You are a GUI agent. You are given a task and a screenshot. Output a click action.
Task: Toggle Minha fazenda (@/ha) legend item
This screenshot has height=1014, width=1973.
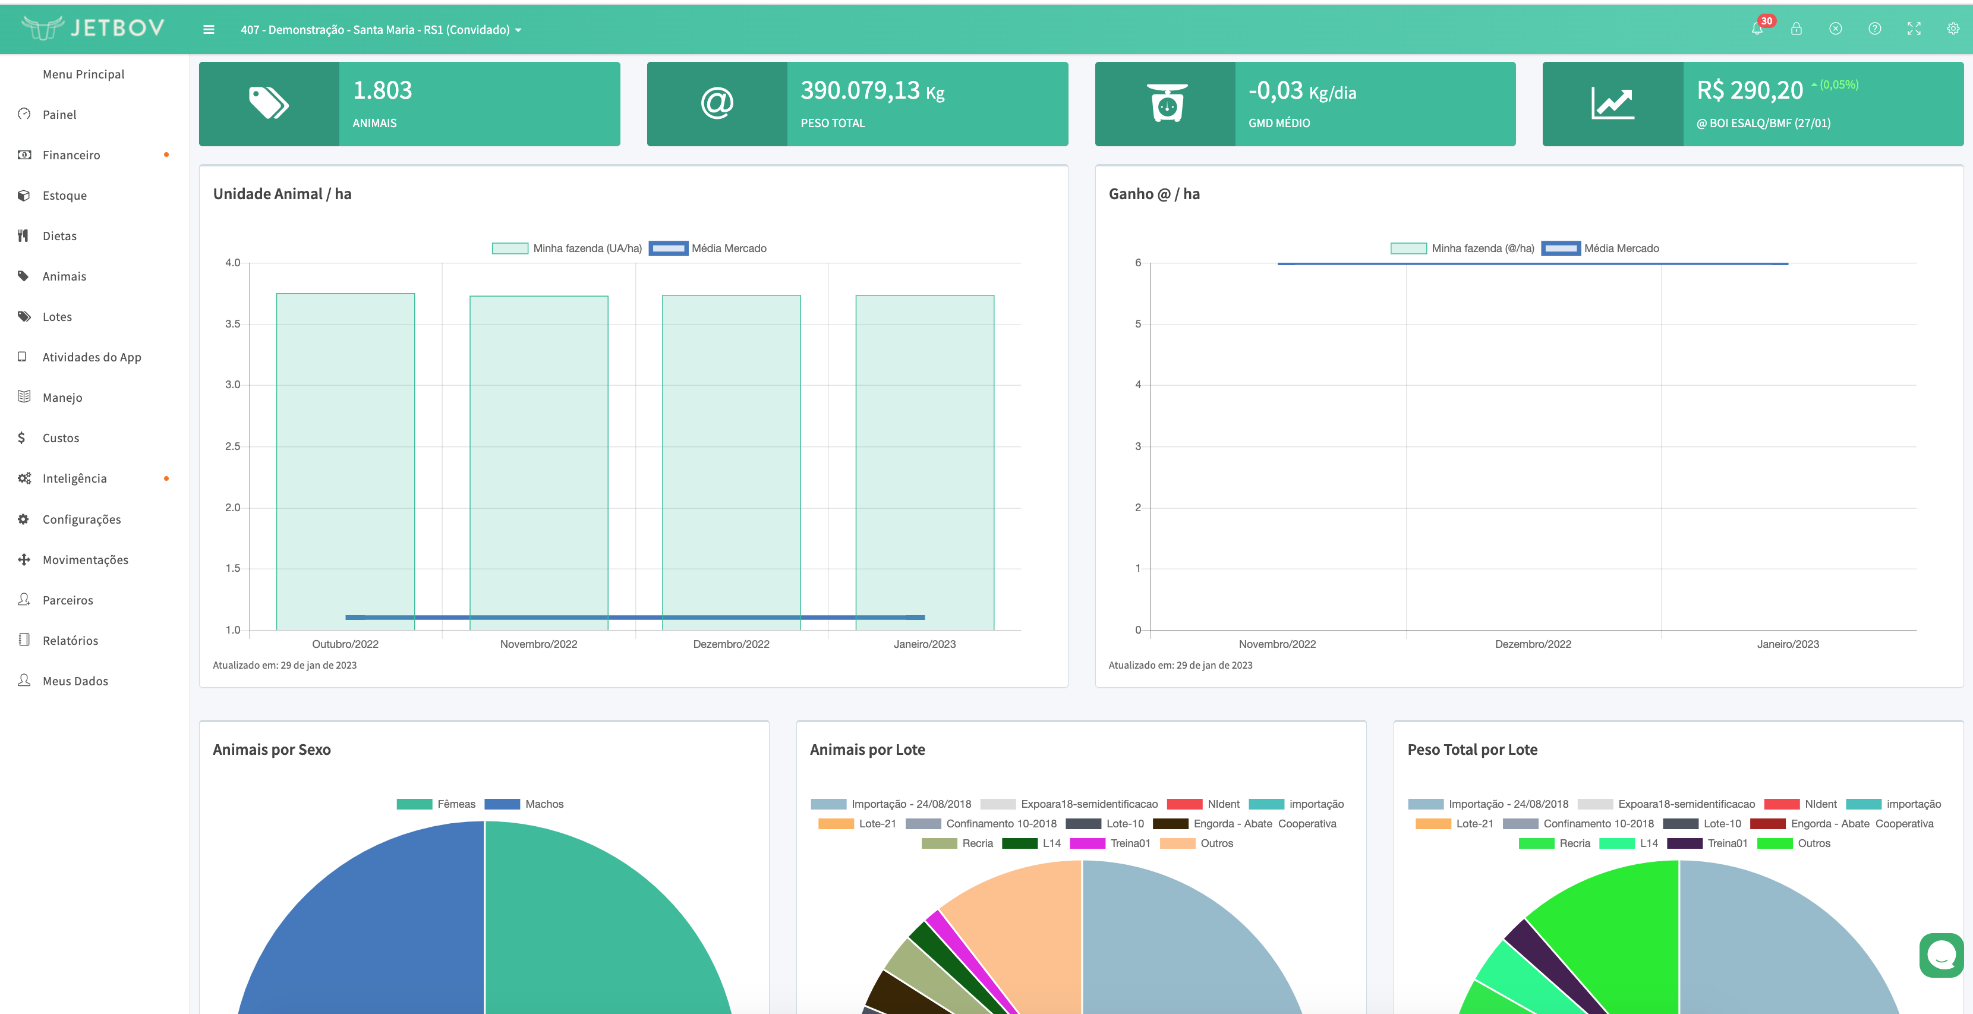(x=1462, y=248)
